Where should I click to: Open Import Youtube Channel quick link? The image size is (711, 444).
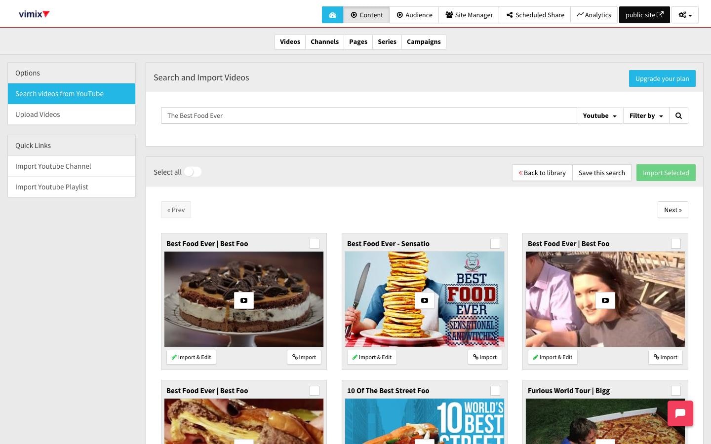(72, 166)
